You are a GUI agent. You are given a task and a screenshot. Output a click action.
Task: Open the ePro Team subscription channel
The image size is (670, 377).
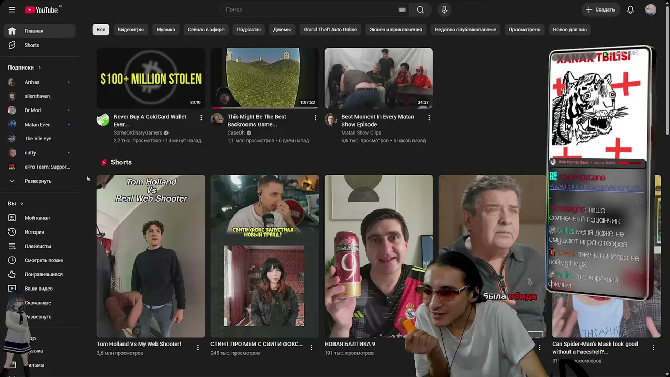coord(40,167)
